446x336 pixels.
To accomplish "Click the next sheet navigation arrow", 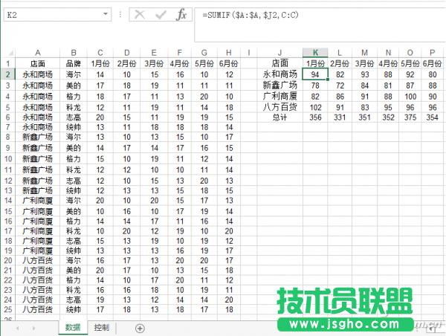I will [x=34, y=328].
